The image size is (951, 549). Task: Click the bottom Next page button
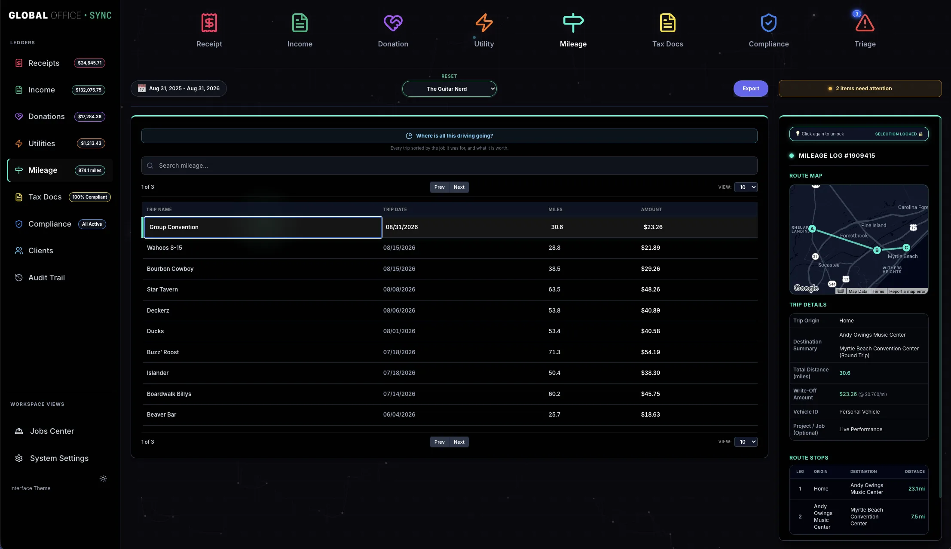459,442
